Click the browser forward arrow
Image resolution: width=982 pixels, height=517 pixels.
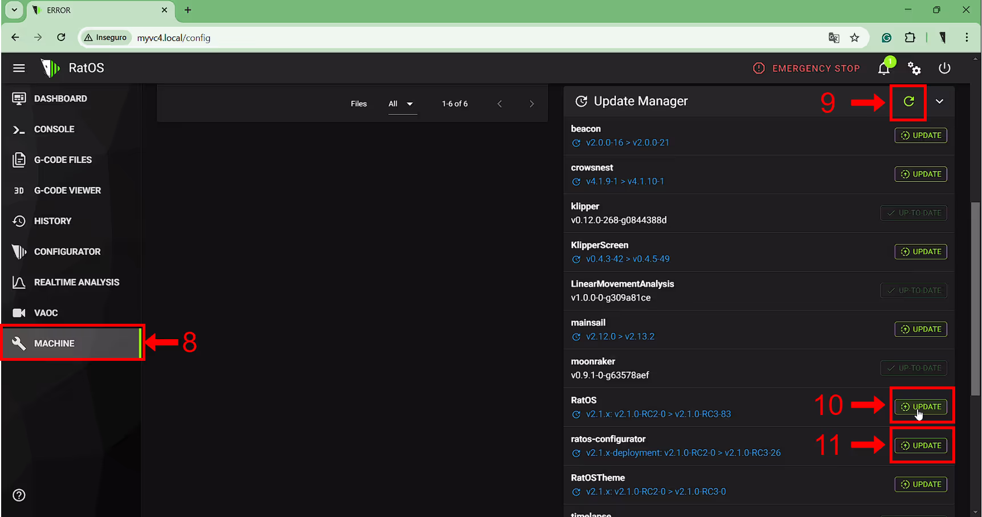point(38,38)
